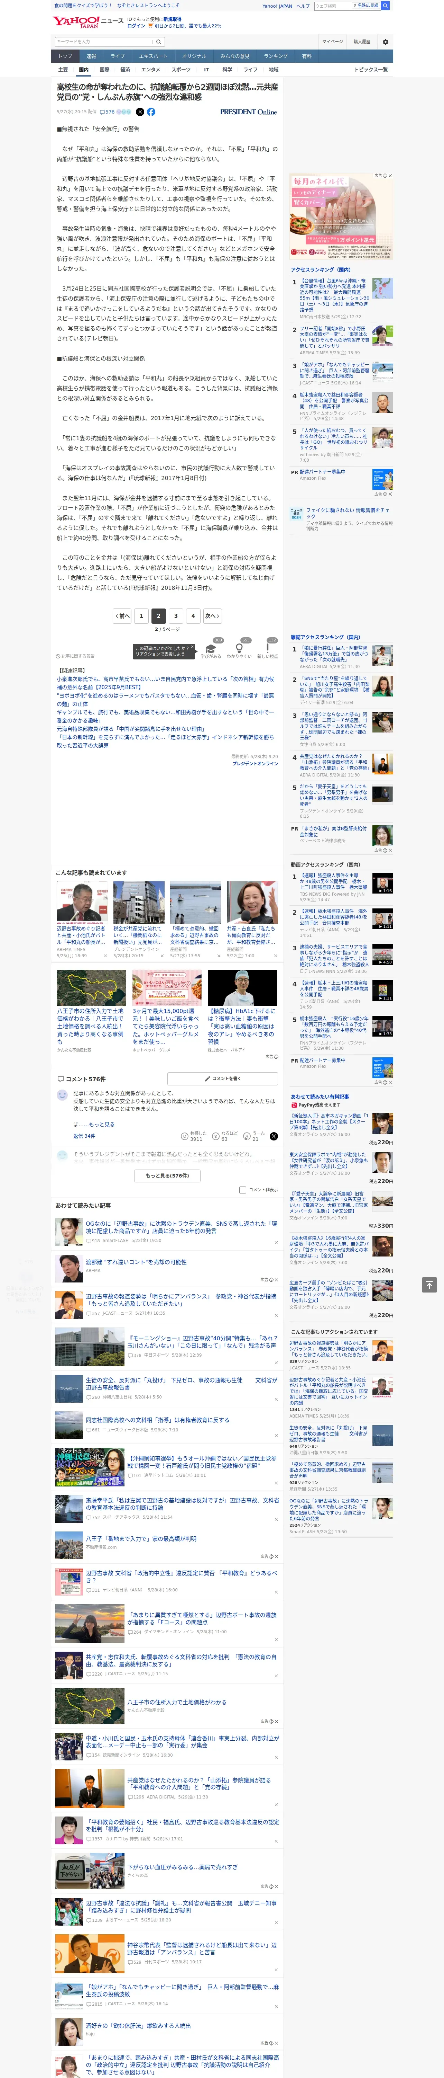Click the back-to-top arrow button

pyautogui.click(x=429, y=1284)
